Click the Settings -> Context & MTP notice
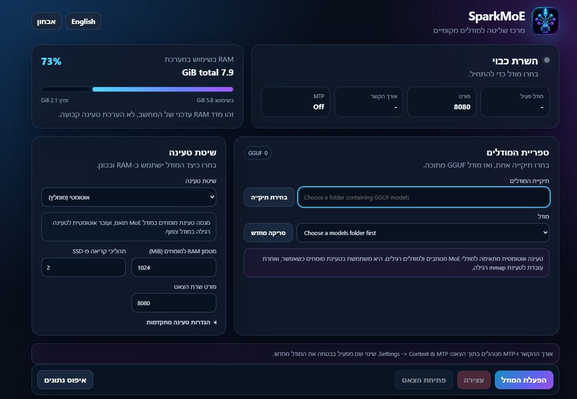577x399 pixels. (295, 354)
